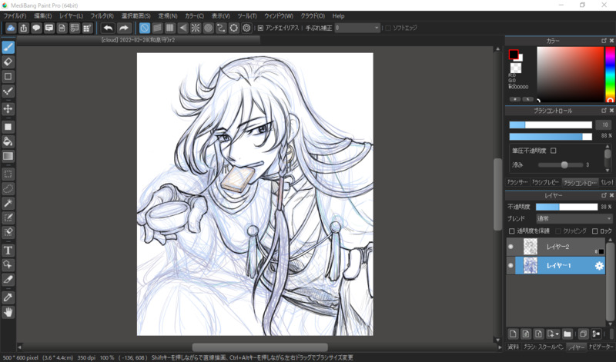This screenshot has height=362, width=616.
Task: Pop out the ブラシコントロール panel
Action: (x=604, y=110)
